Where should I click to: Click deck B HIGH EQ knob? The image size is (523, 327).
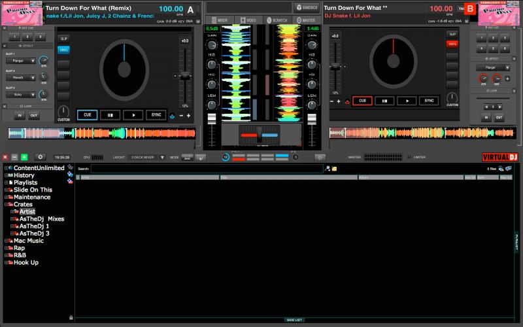tap(312, 64)
